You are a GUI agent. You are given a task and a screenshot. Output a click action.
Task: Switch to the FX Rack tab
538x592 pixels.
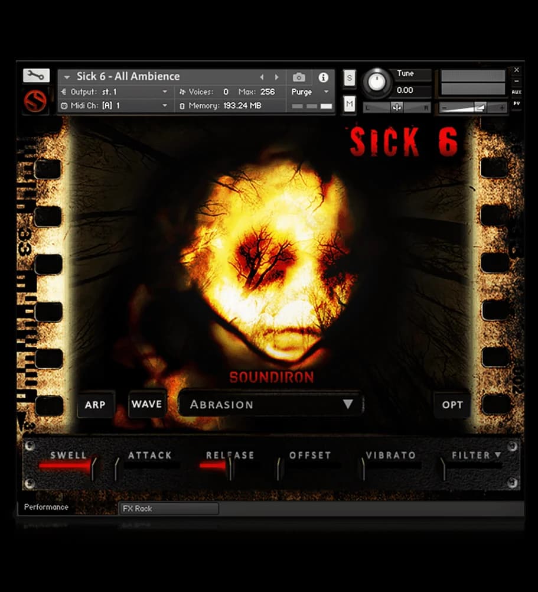(168, 509)
